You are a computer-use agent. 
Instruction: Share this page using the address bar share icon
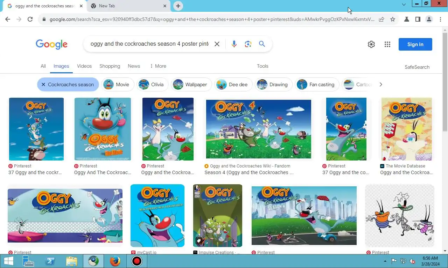(x=381, y=20)
